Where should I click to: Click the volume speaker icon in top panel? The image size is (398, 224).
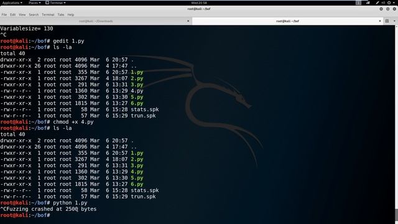(x=383, y=2)
